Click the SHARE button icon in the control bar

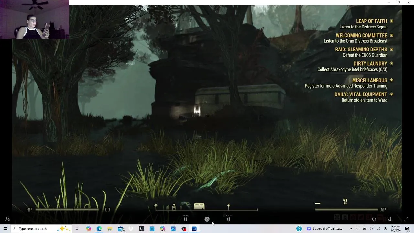click(x=185, y=219)
